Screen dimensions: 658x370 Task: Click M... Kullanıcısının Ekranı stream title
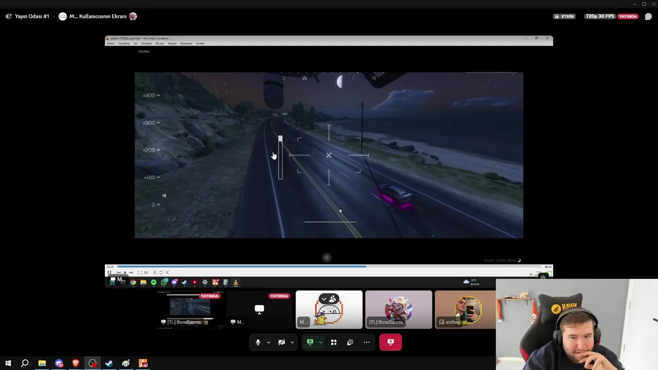[x=98, y=16]
